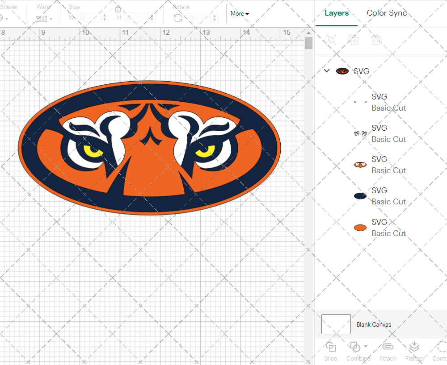Click the Delete layer trash icon

click(x=376, y=40)
